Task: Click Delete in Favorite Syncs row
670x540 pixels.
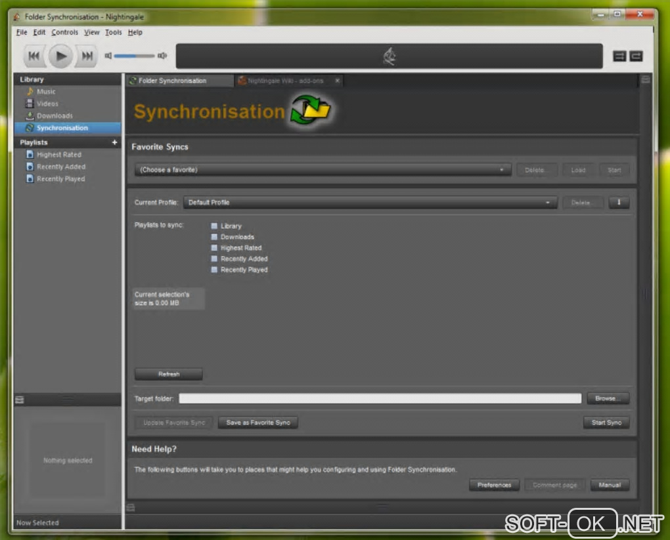Action: click(x=536, y=170)
